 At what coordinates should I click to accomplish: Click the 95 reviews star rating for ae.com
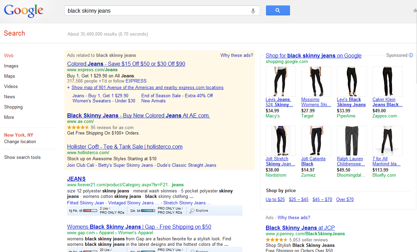[78, 127]
